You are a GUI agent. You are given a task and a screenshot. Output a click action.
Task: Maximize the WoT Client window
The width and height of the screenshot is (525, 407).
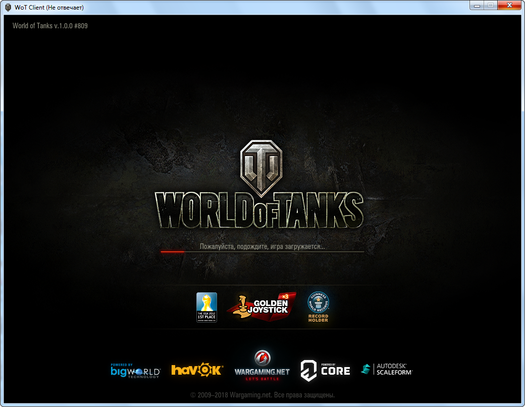tap(491, 6)
